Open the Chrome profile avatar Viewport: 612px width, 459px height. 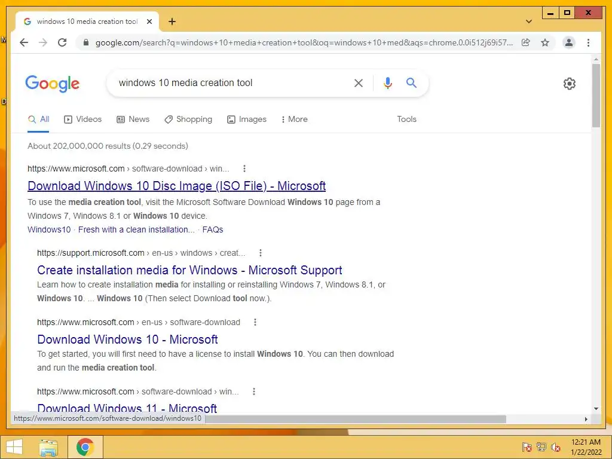tap(569, 42)
